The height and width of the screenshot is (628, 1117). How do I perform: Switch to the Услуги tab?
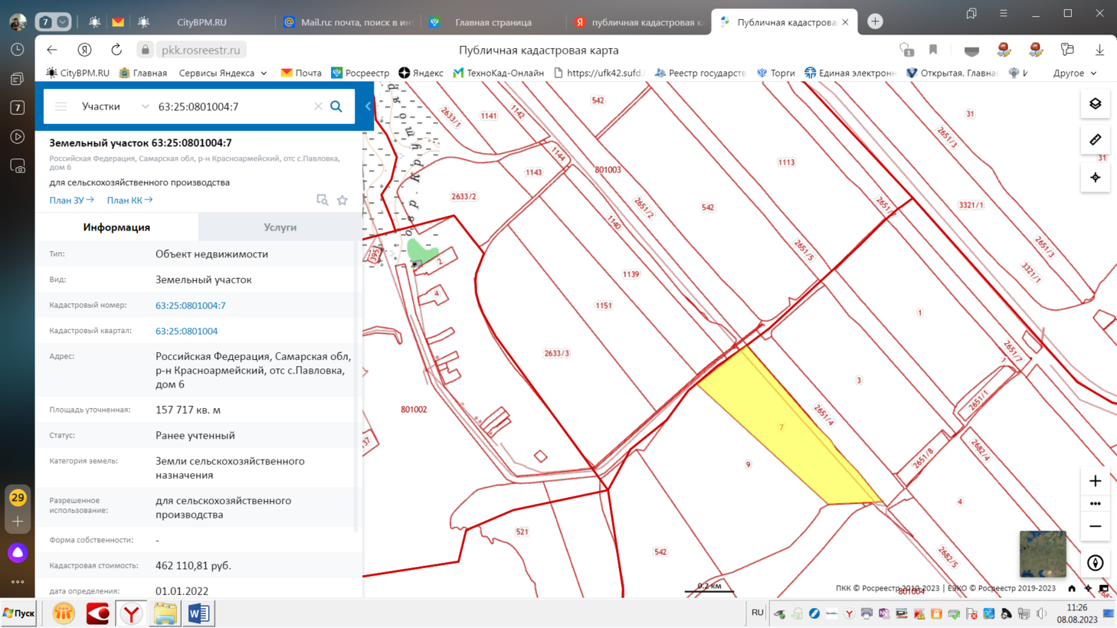click(280, 227)
